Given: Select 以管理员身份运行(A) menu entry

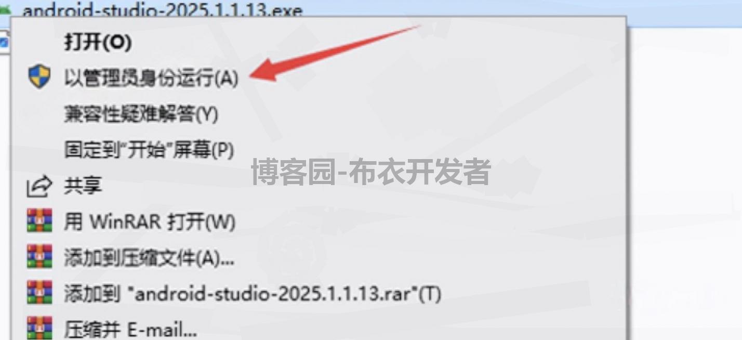Looking at the screenshot, I should (151, 78).
